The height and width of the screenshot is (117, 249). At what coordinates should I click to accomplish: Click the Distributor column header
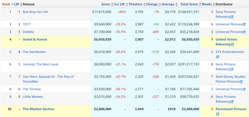click(224, 4)
